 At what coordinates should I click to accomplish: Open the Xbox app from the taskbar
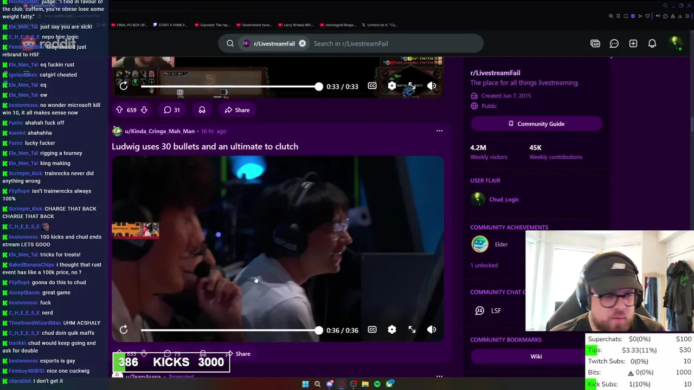click(x=390, y=384)
